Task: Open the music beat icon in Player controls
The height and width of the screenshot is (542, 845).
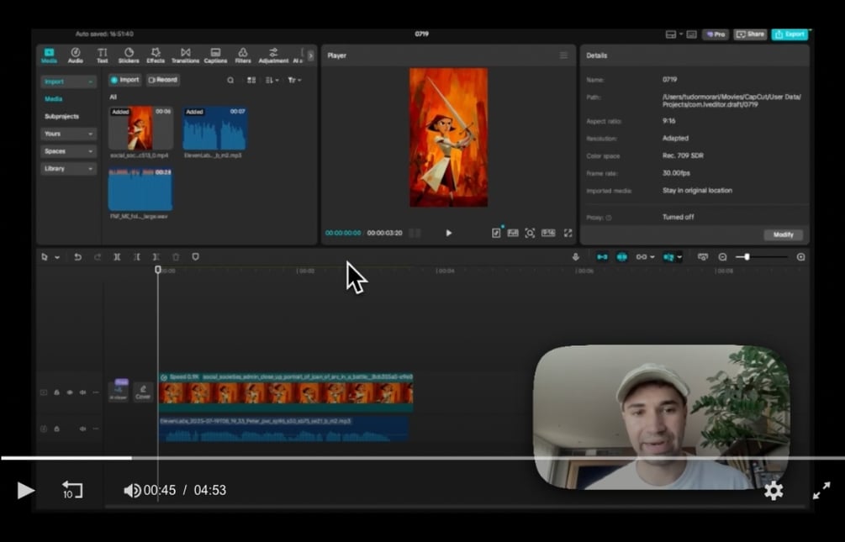Action: [496, 233]
